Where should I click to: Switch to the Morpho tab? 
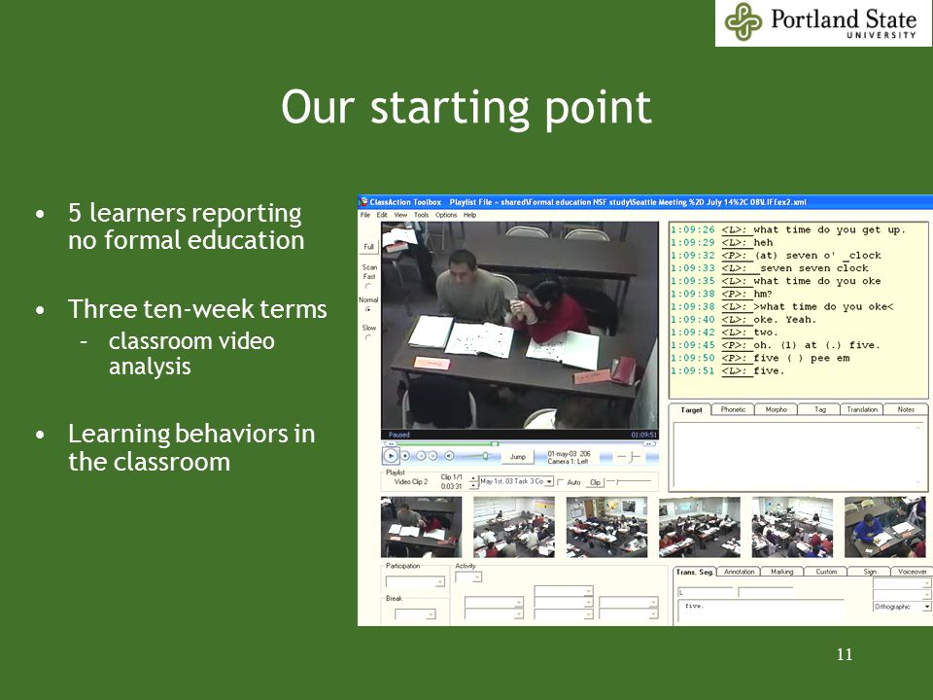776,409
